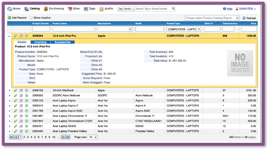Open the Page size dropdown
This screenshot has height=150, width=269.
point(95,137)
